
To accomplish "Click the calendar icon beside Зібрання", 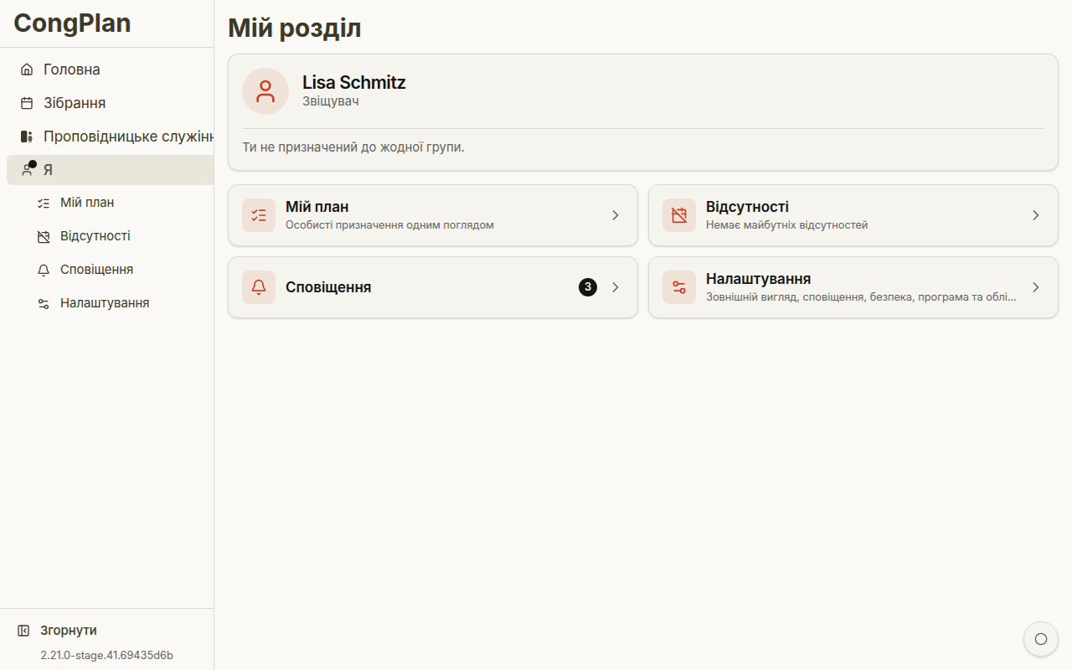I will [x=27, y=103].
